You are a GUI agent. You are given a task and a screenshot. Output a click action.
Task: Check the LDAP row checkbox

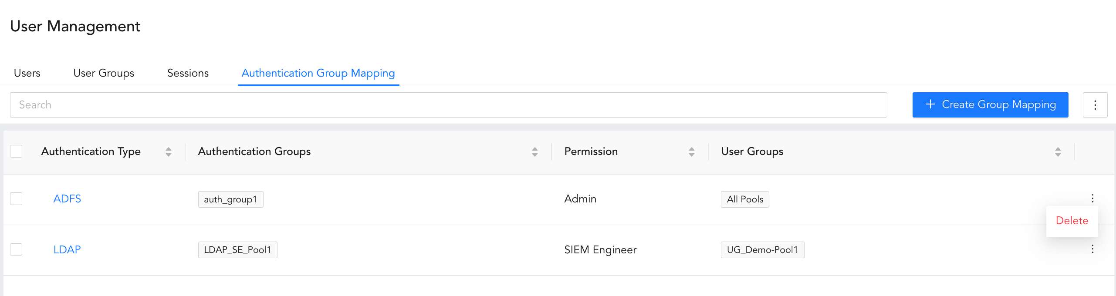[x=16, y=249]
